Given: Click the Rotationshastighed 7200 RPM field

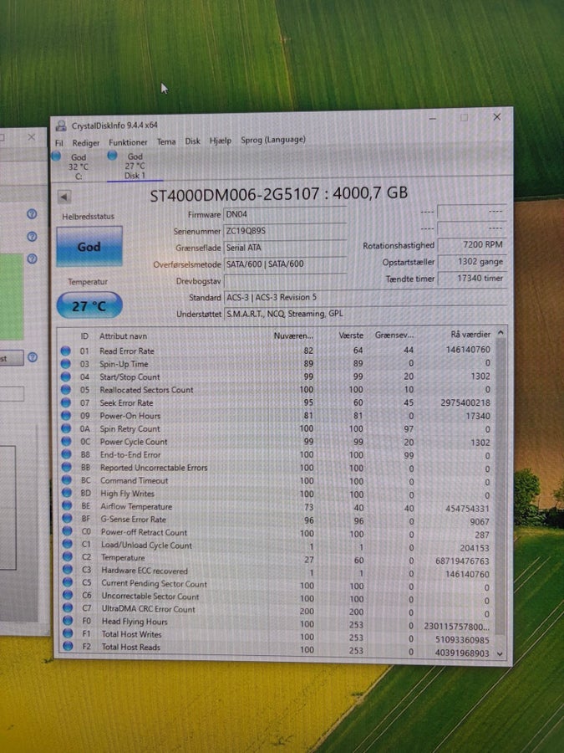Looking at the screenshot, I should [472, 244].
